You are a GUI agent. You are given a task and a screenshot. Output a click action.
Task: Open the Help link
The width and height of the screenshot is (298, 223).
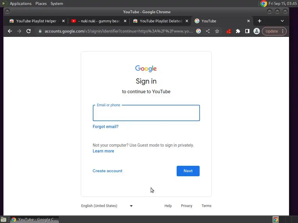tap(168, 206)
